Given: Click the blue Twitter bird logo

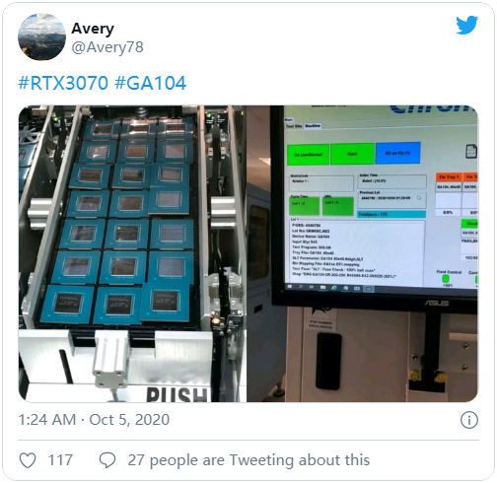Looking at the screenshot, I should pyautogui.click(x=466, y=25).
